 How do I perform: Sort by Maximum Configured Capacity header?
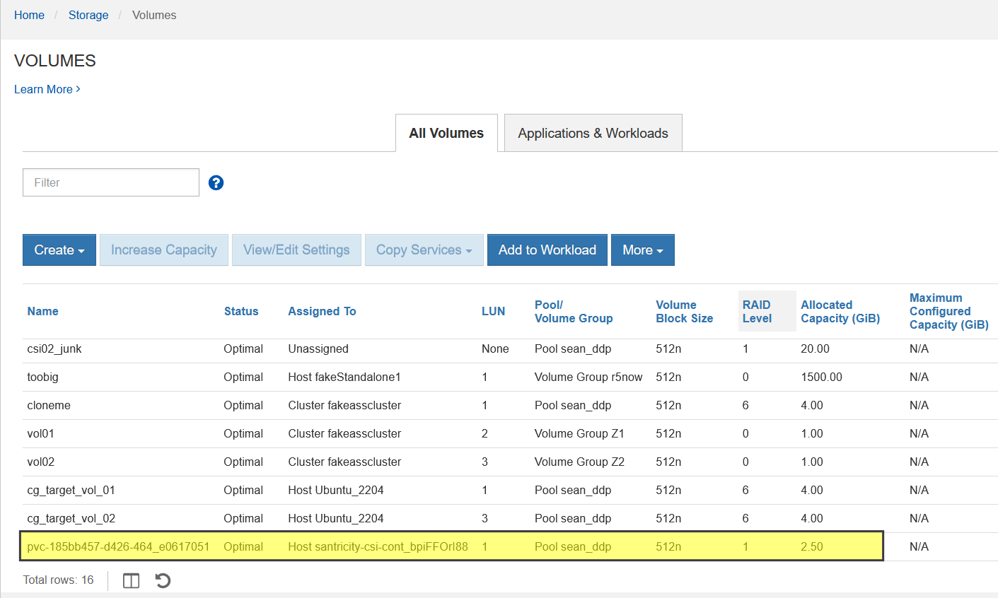(x=948, y=311)
